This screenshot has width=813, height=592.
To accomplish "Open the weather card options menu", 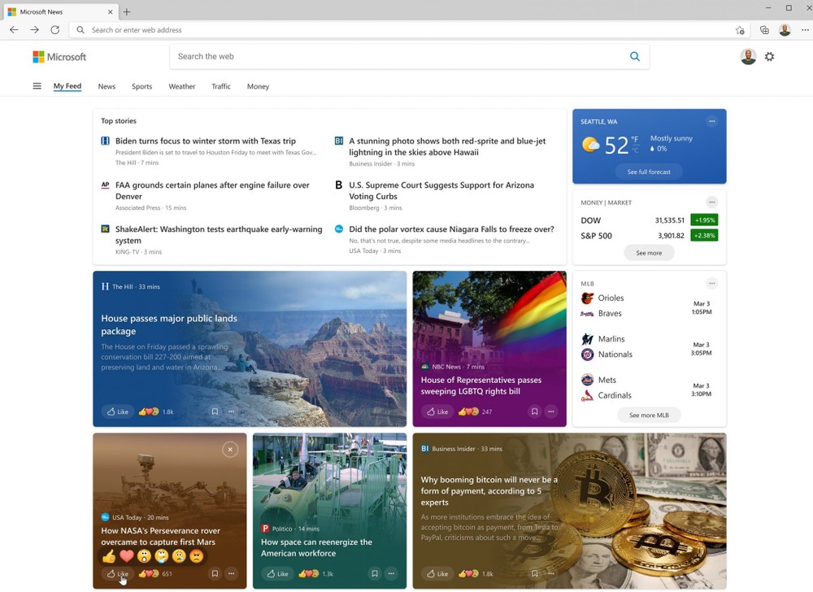I will point(712,121).
